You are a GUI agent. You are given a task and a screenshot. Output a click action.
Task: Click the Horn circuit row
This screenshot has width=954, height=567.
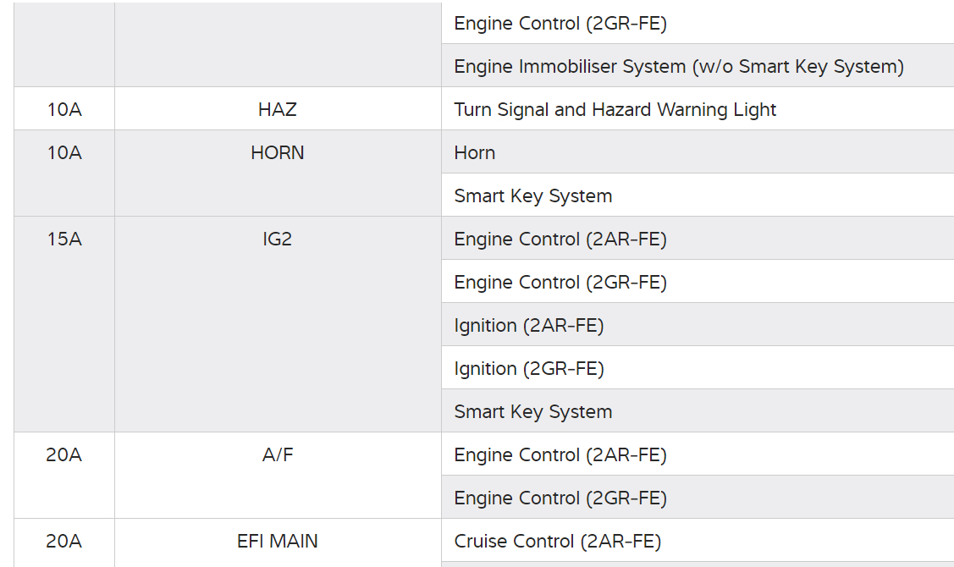[x=475, y=153]
